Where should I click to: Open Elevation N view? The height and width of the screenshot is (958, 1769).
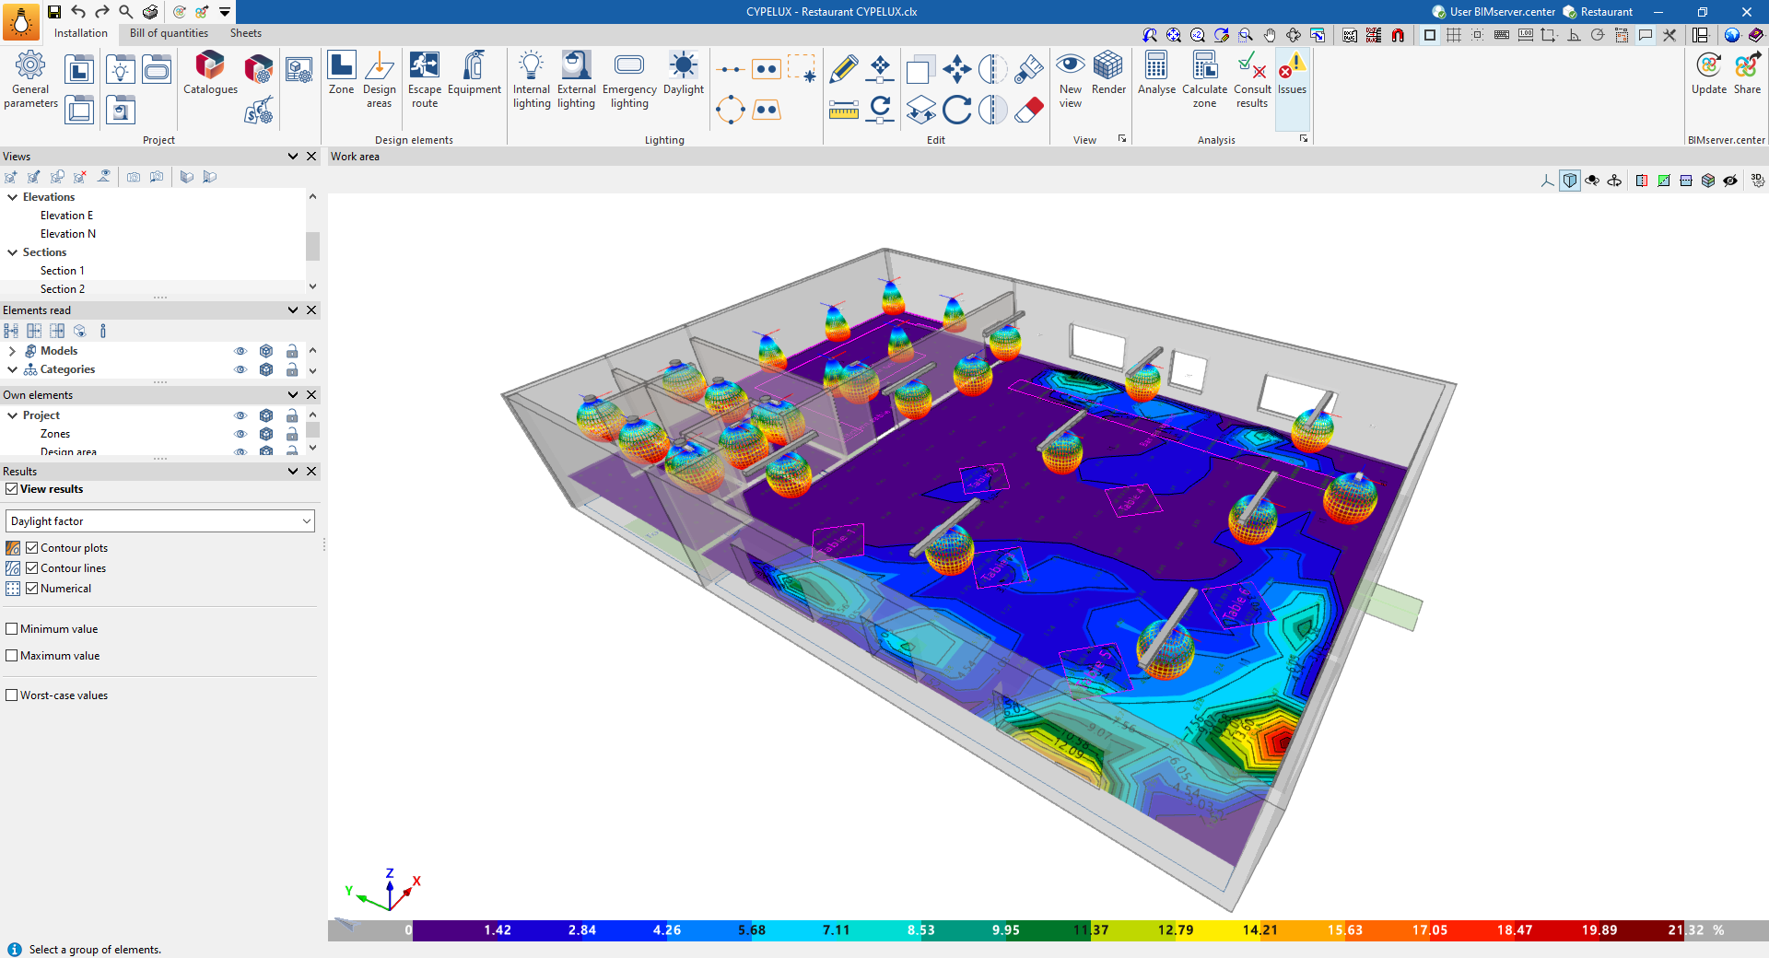[x=68, y=234]
